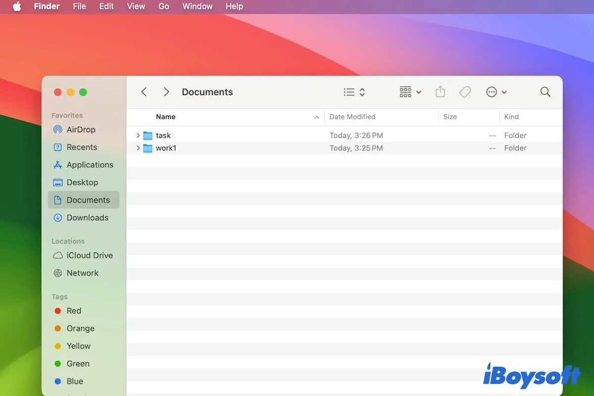Open the Help menu
The height and width of the screenshot is (396, 594).
point(234,6)
